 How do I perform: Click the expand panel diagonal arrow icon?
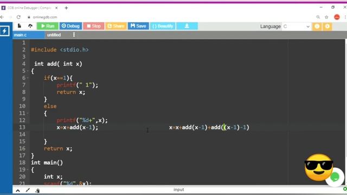[28, 190]
